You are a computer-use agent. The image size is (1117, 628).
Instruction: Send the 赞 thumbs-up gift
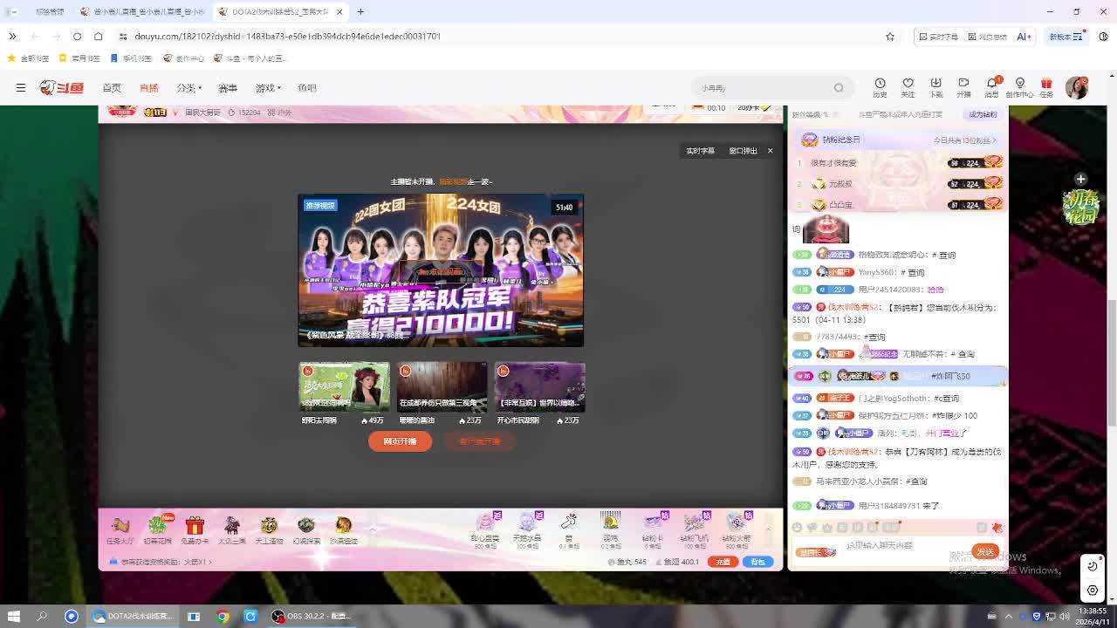click(569, 529)
